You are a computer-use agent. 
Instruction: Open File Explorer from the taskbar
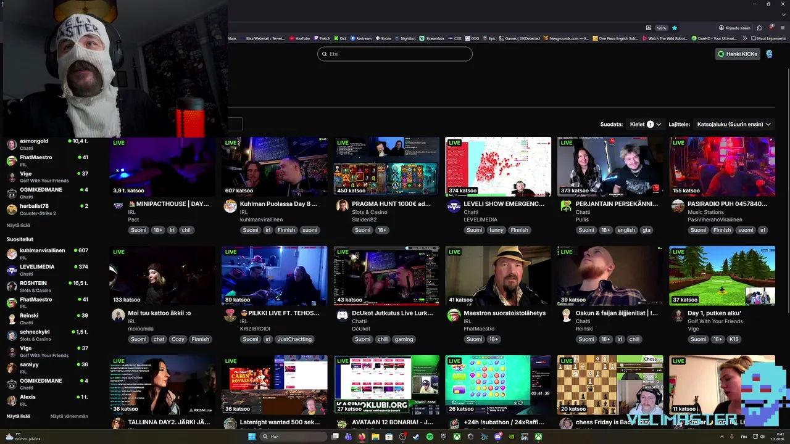coord(375,437)
